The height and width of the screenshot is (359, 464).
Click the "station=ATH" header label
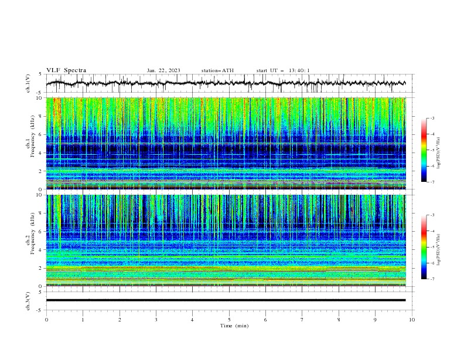click(217, 70)
